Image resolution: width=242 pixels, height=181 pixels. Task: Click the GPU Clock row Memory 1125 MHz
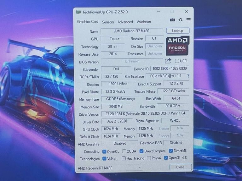[146, 128]
